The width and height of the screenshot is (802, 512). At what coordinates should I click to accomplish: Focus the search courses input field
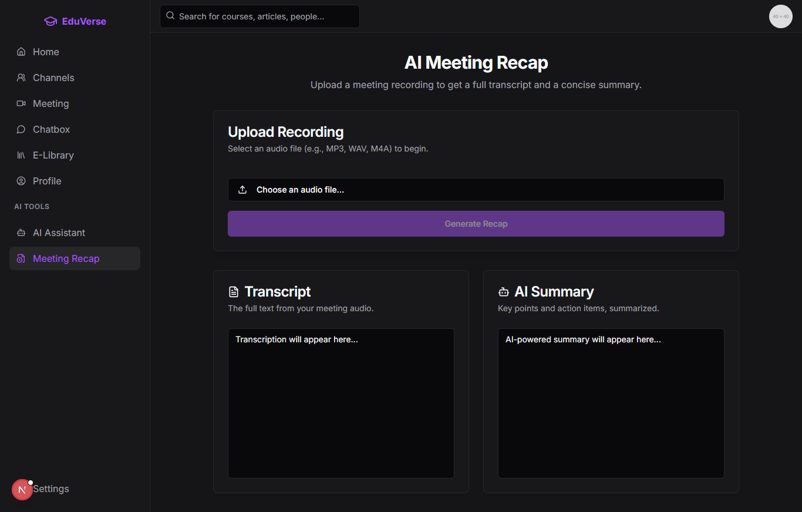(260, 16)
